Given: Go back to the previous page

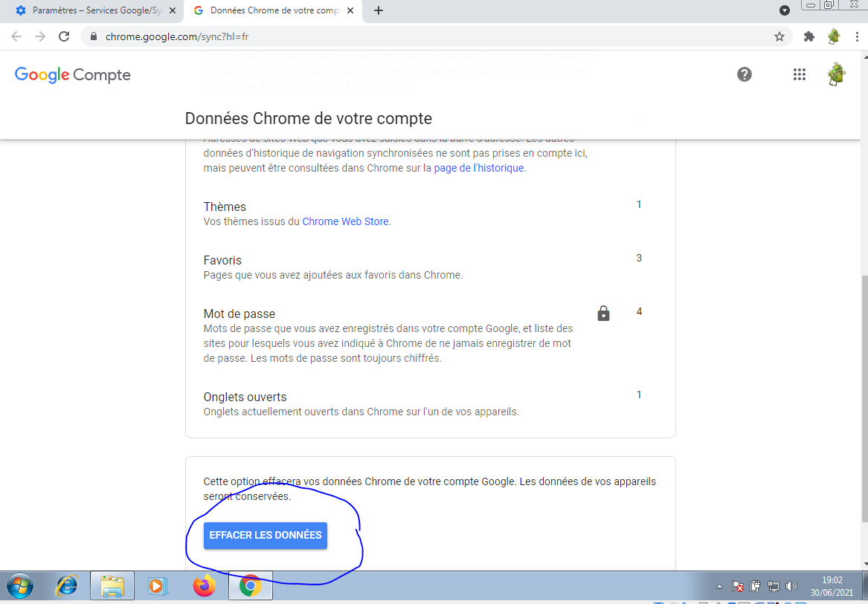Looking at the screenshot, I should 16,36.
